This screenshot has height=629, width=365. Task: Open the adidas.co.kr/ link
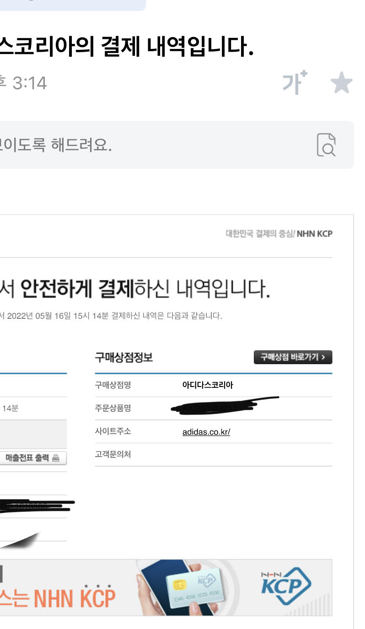pos(206,432)
